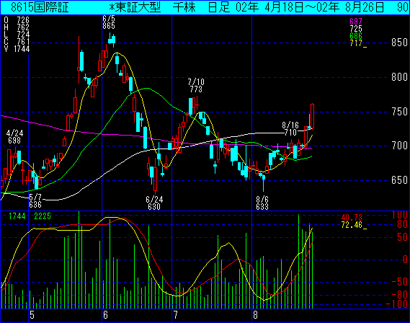The width and height of the screenshot is (410, 323).
Task: Click the oscillator axis label 0
Action: pos(405,260)
